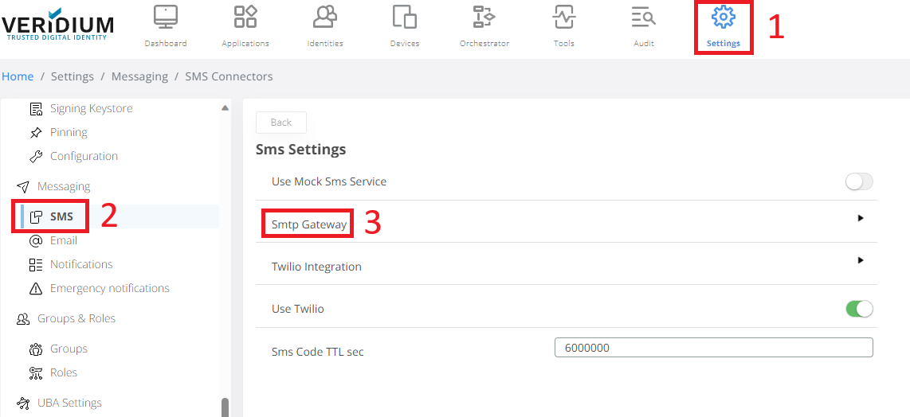Open the Applications icon in top navigation
Image resolution: width=910 pixels, height=417 pixels.
click(245, 18)
